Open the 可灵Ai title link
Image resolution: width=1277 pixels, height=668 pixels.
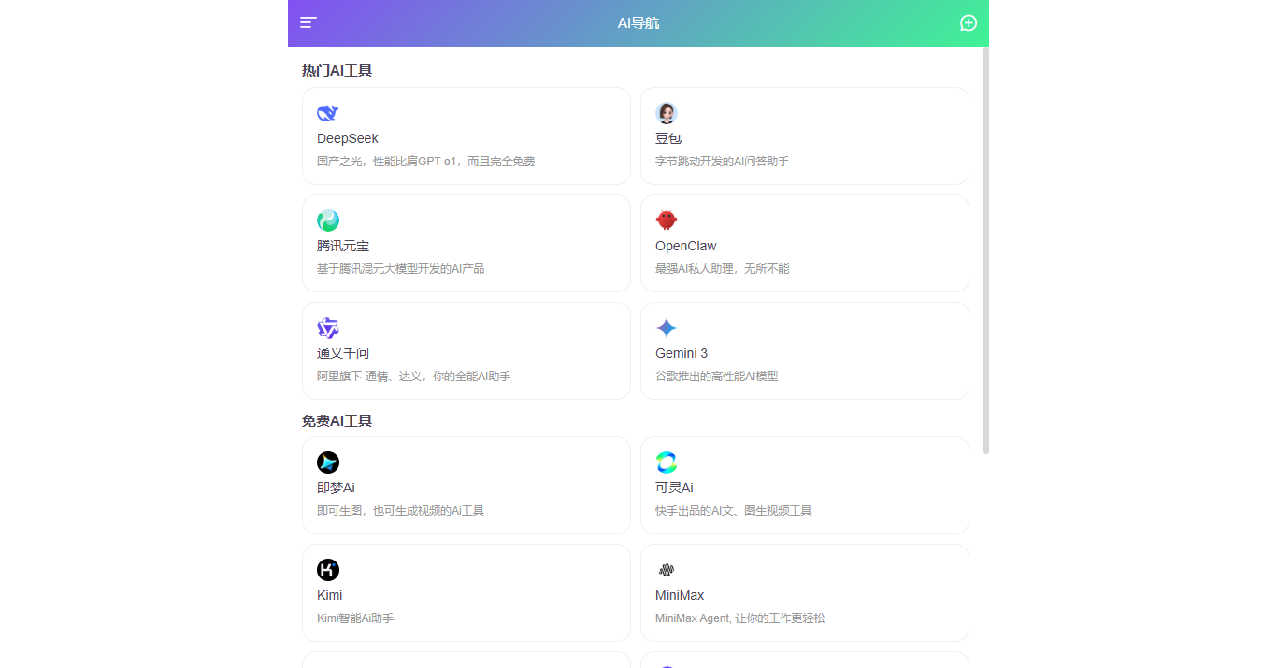tap(674, 488)
